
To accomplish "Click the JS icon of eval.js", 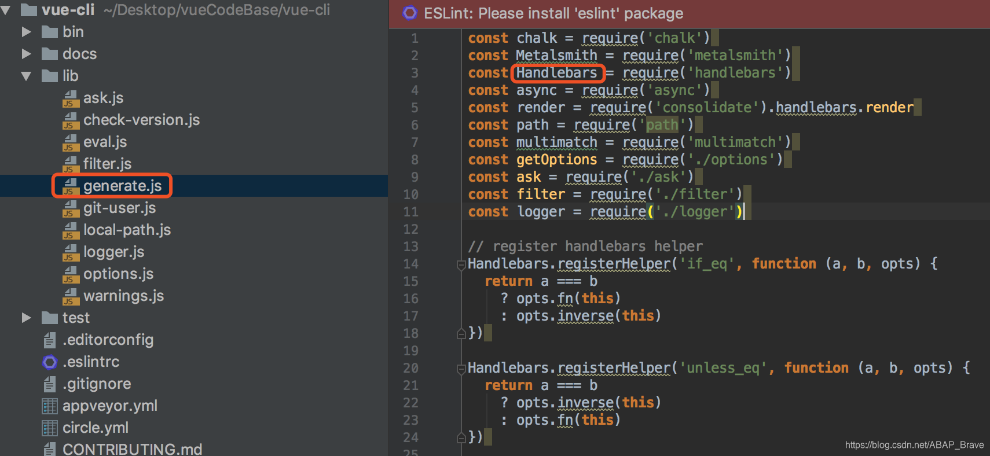I will (x=71, y=143).
